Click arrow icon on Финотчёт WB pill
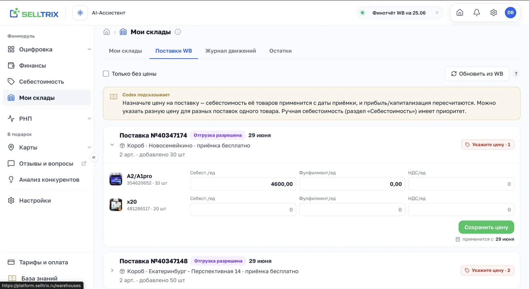Image resolution: width=529 pixels, height=289 pixels. point(436,13)
